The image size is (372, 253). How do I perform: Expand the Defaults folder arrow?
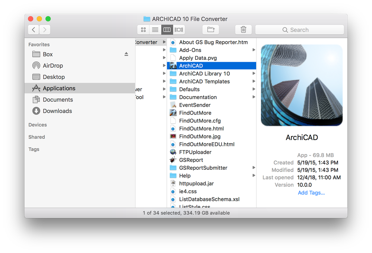click(x=254, y=89)
